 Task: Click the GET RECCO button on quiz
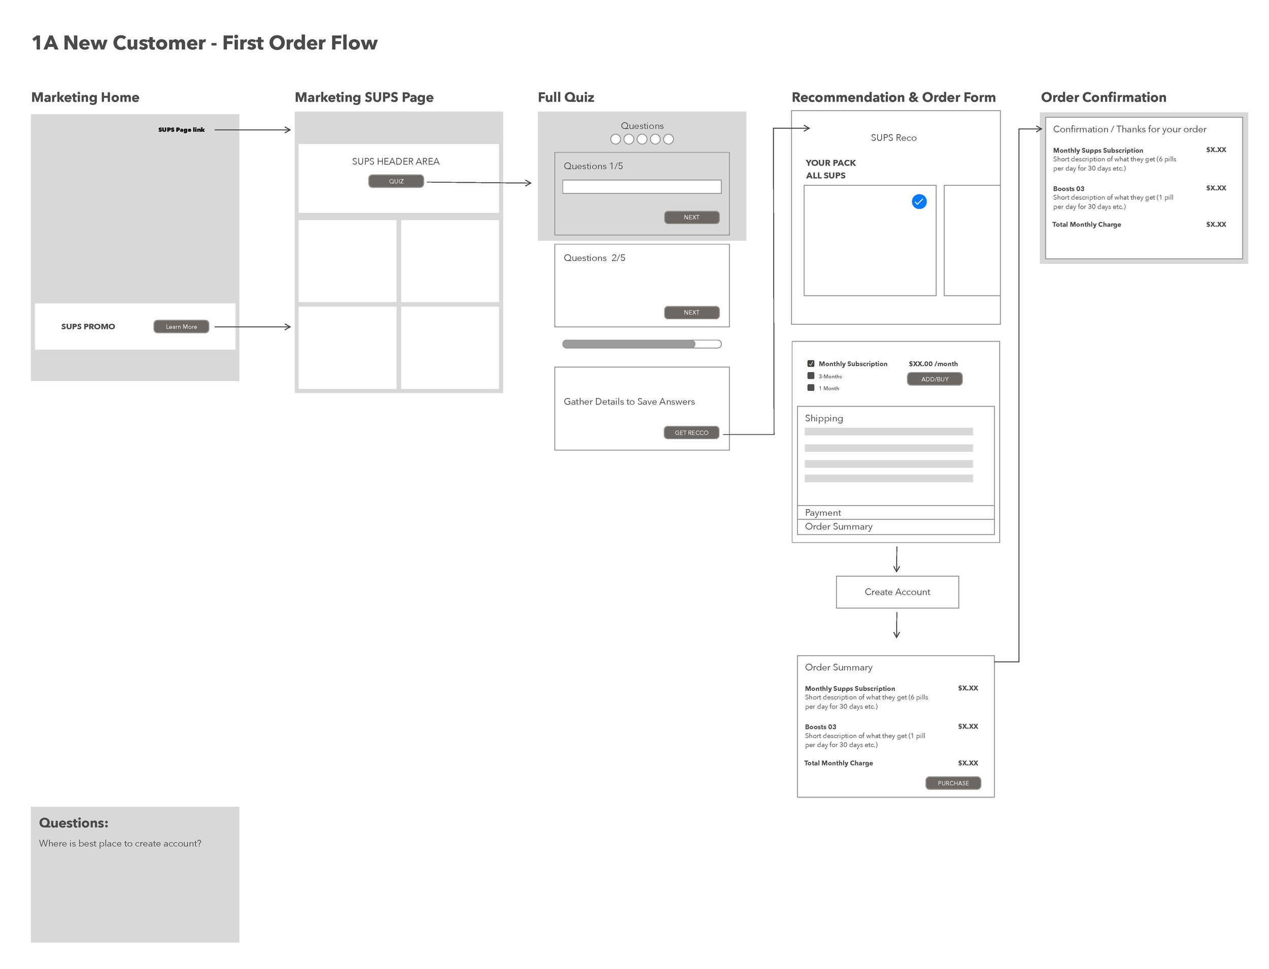click(692, 432)
